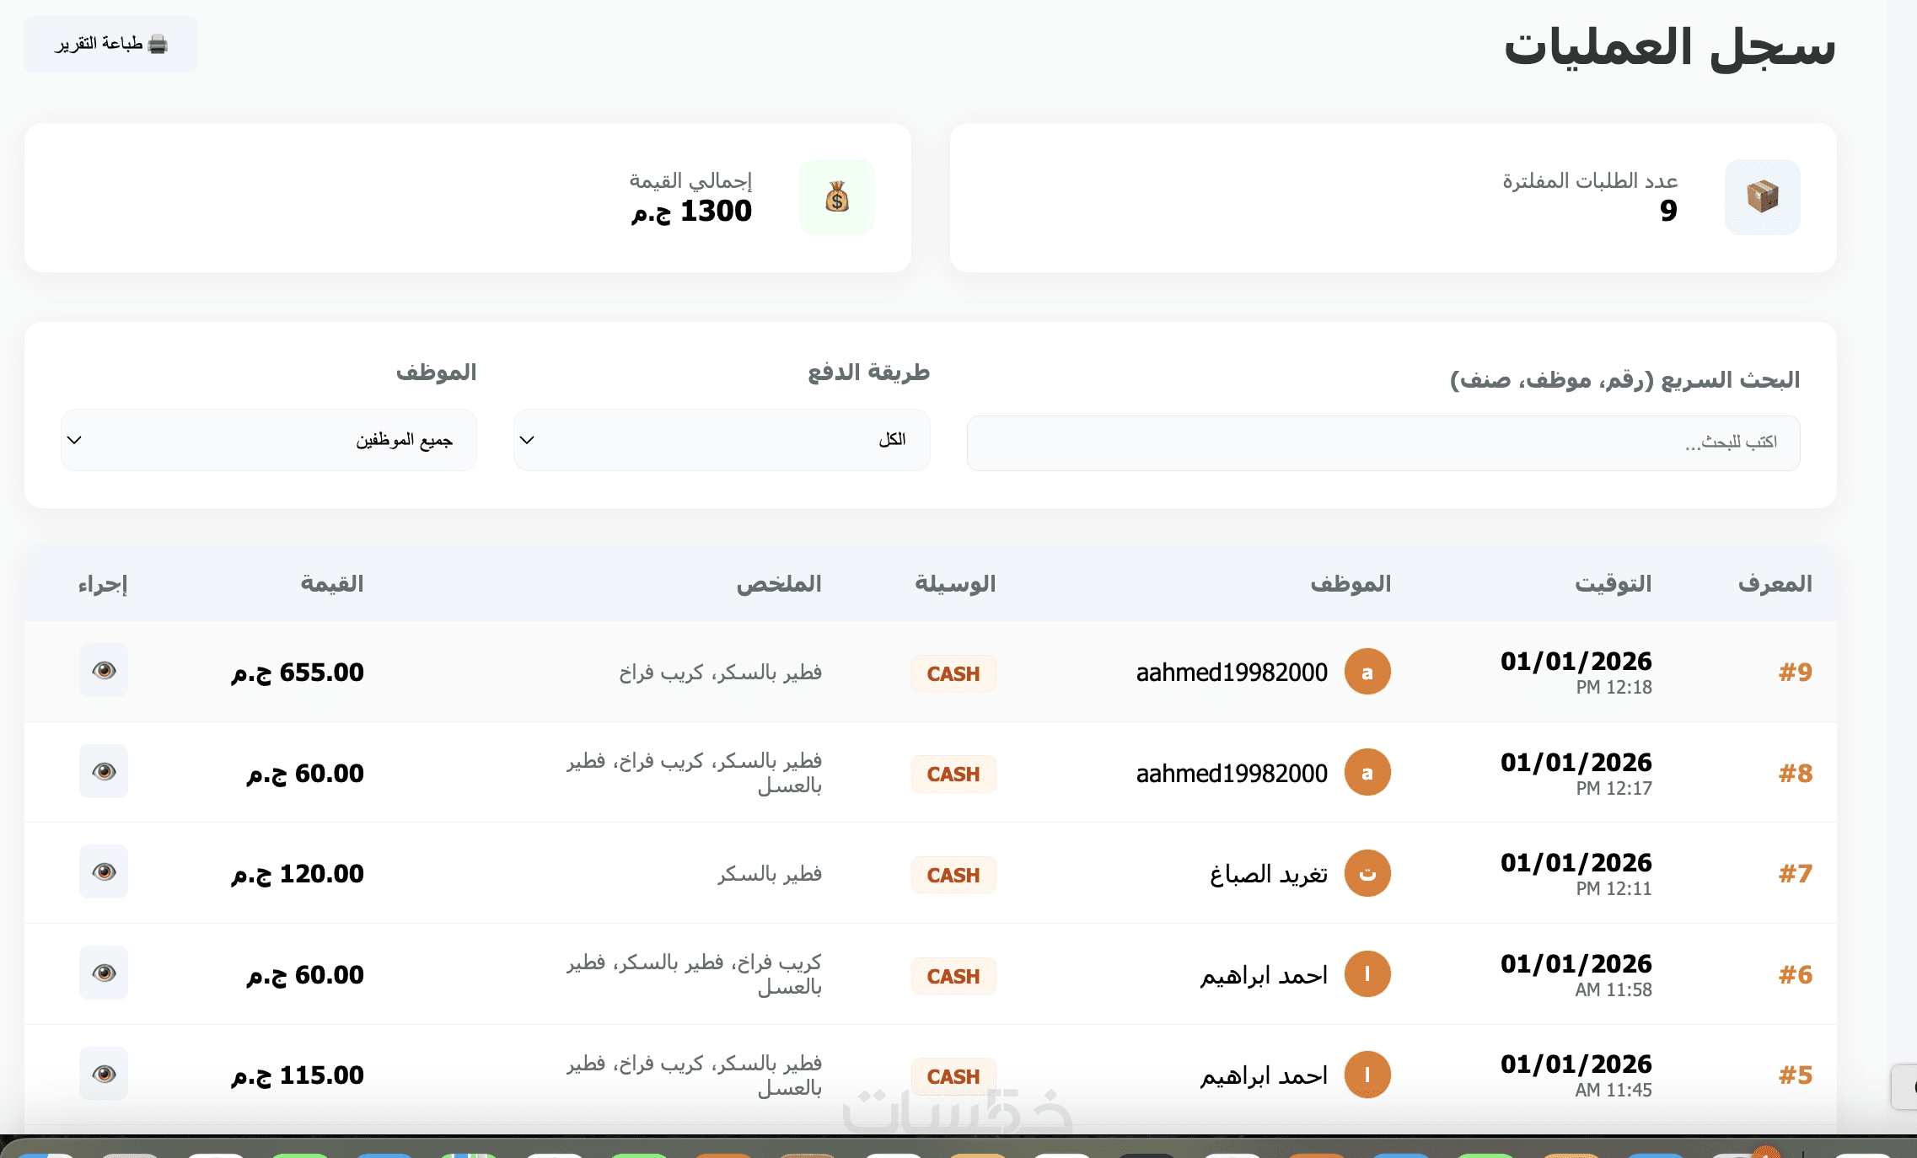This screenshot has width=1917, height=1158.
Task: Click the القيمة column header
Action: click(x=331, y=583)
